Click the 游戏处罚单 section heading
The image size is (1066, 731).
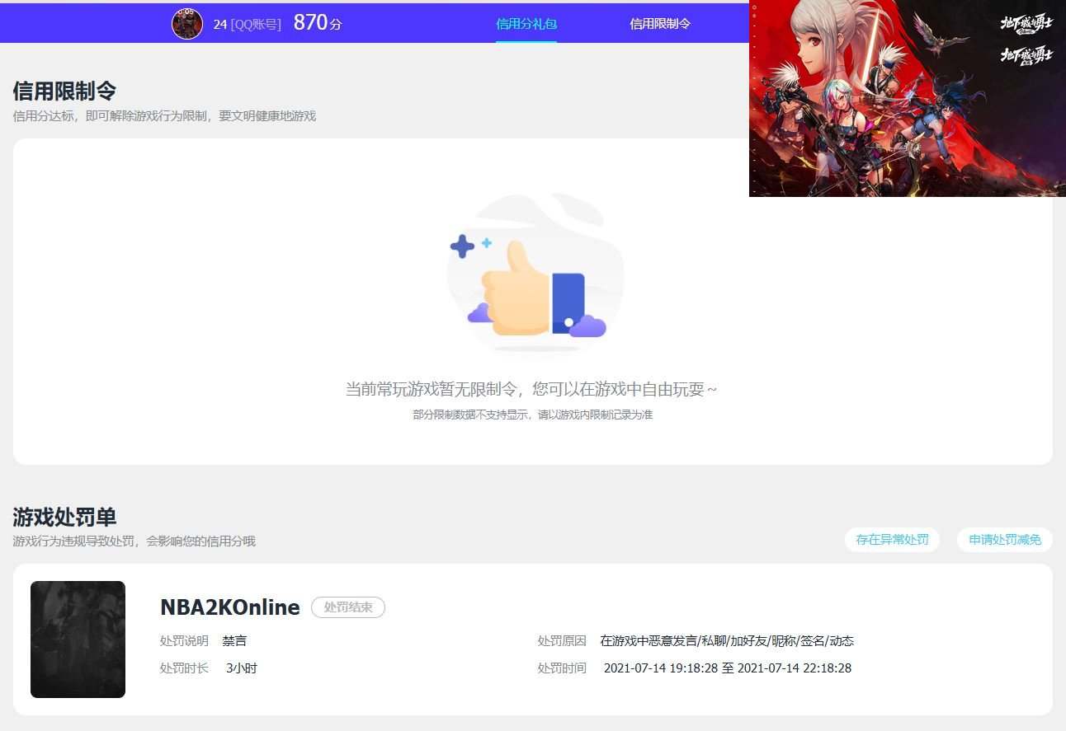pyautogui.click(x=64, y=517)
